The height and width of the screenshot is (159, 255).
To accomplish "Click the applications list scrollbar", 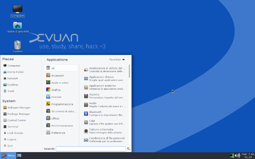I will tap(129, 71).
